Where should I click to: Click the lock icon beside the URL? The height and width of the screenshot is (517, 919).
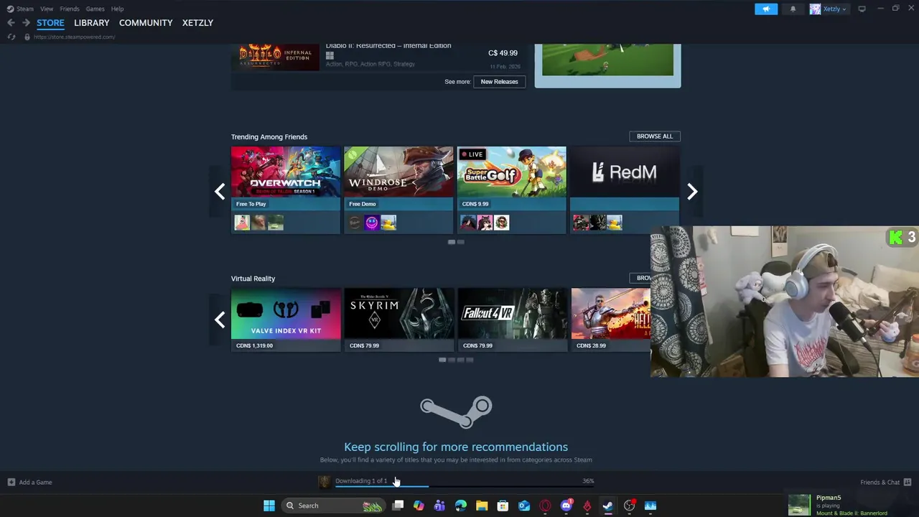[x=27, y=37]
